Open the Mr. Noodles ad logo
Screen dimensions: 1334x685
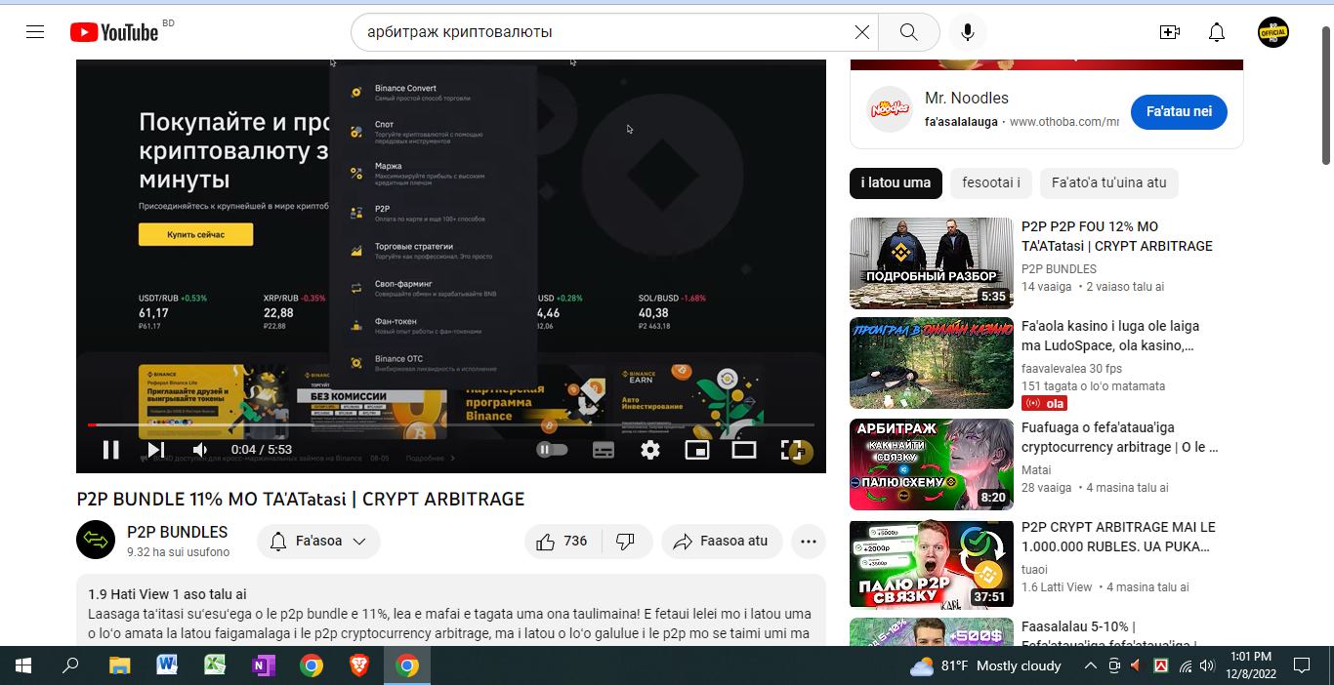tap(890, 109)
